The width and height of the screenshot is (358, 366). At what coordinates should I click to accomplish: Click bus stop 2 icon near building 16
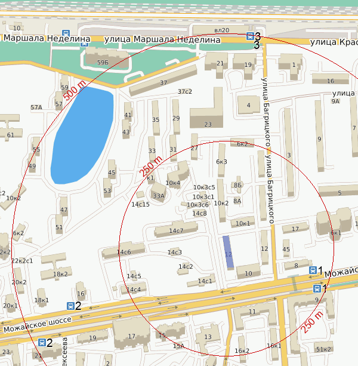tap(70, 306)
